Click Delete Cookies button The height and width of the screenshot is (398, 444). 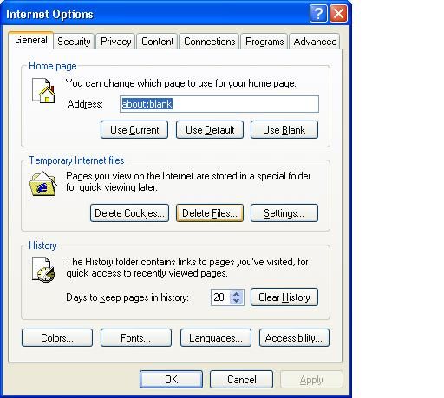point(129,213)
